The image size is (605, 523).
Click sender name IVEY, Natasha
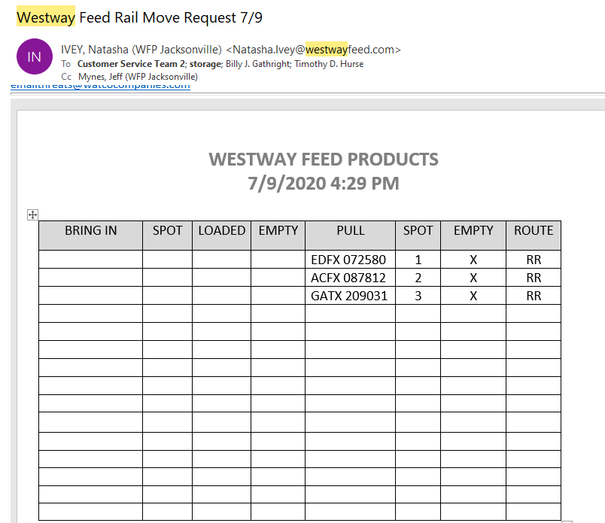coord(141,50)
